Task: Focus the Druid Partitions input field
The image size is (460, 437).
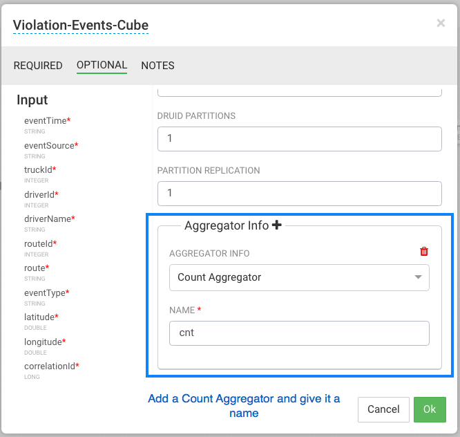Action: pyautogui.click(x=299, y=139)
